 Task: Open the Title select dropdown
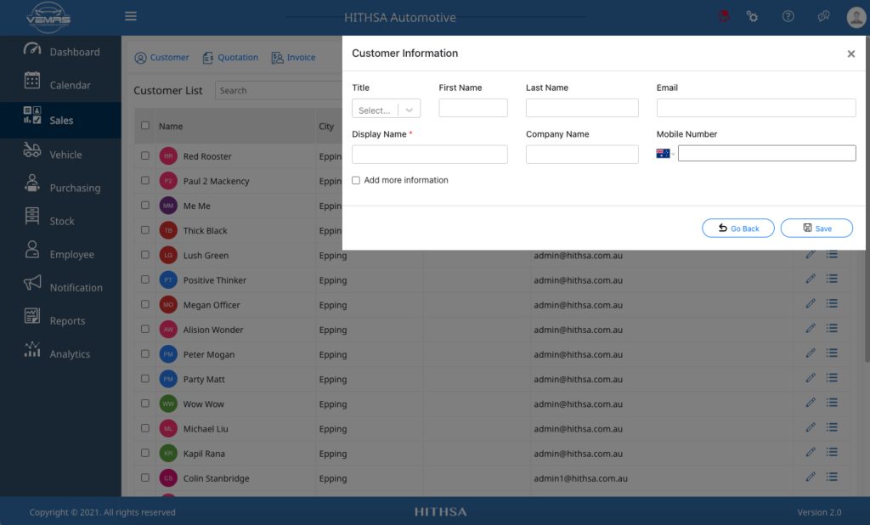click(387, 108)
